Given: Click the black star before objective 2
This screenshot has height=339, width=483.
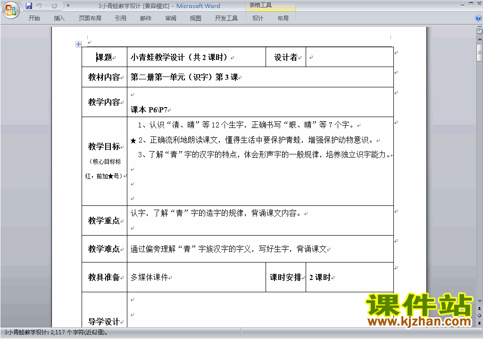Looking at the screenshot, I should (x=133, y=141).
